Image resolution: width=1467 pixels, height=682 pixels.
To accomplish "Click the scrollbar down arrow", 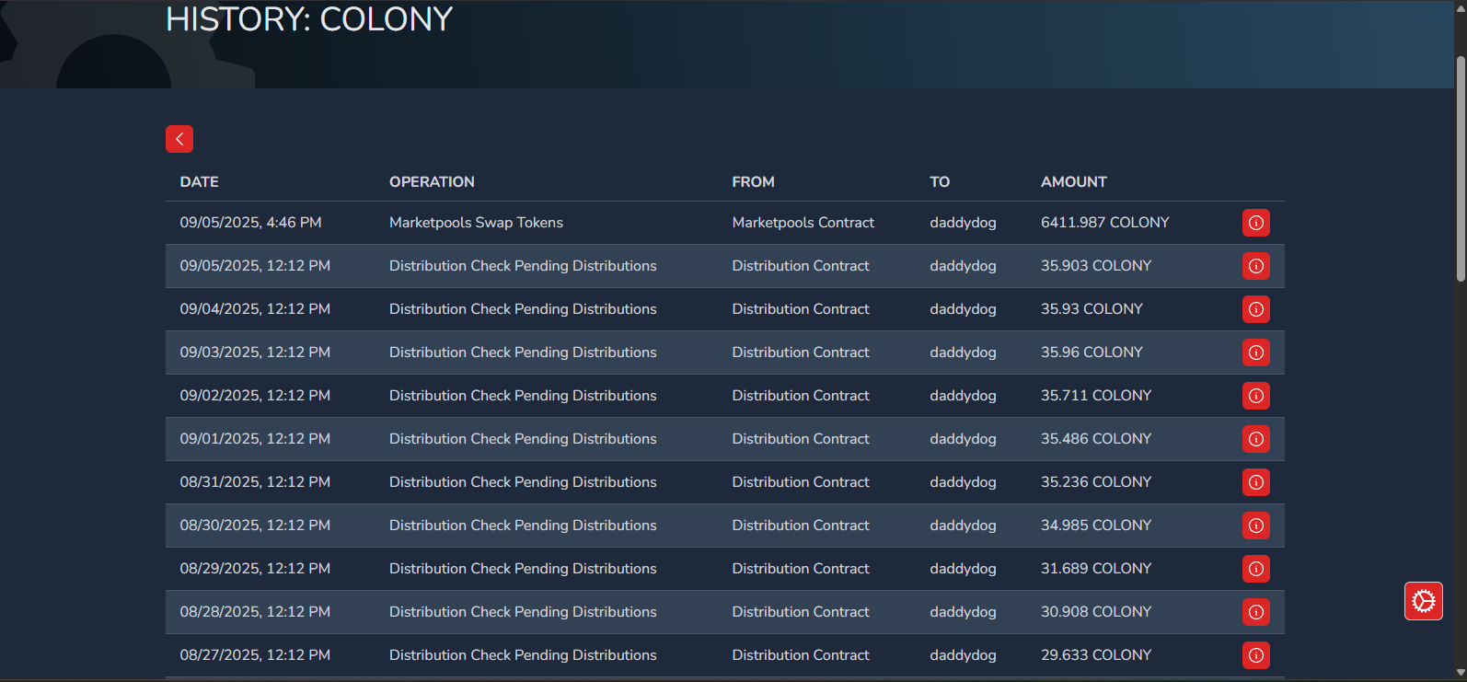I will [1461, 674].
